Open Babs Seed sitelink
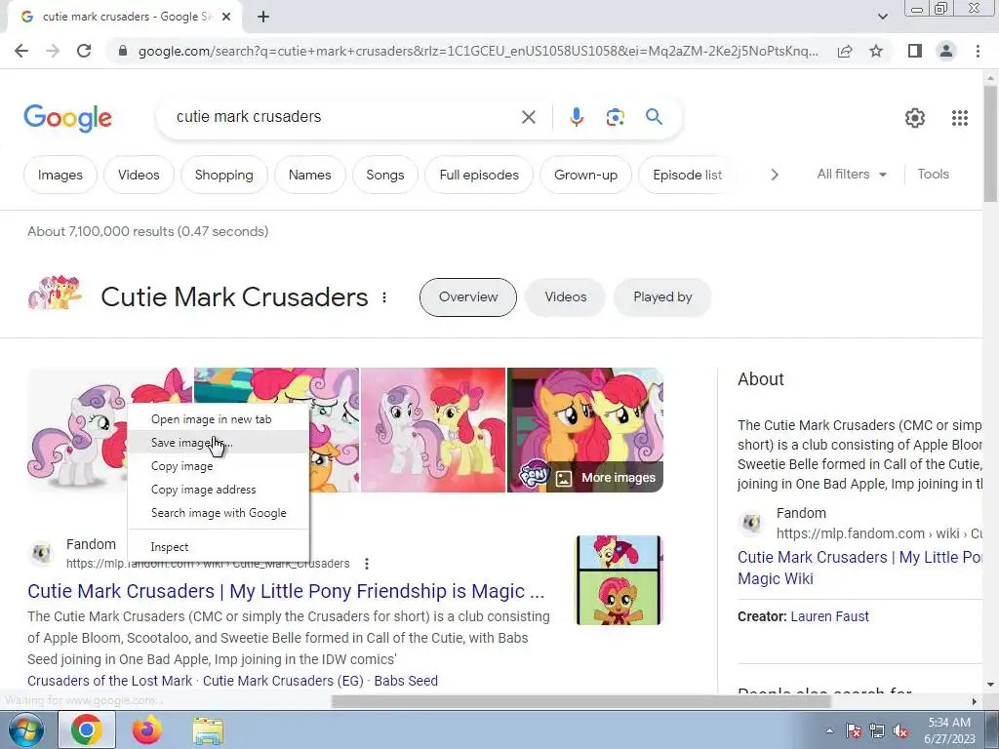Image resolution: width=999 pixels, height=749 pixels. (x=406, y=681)
